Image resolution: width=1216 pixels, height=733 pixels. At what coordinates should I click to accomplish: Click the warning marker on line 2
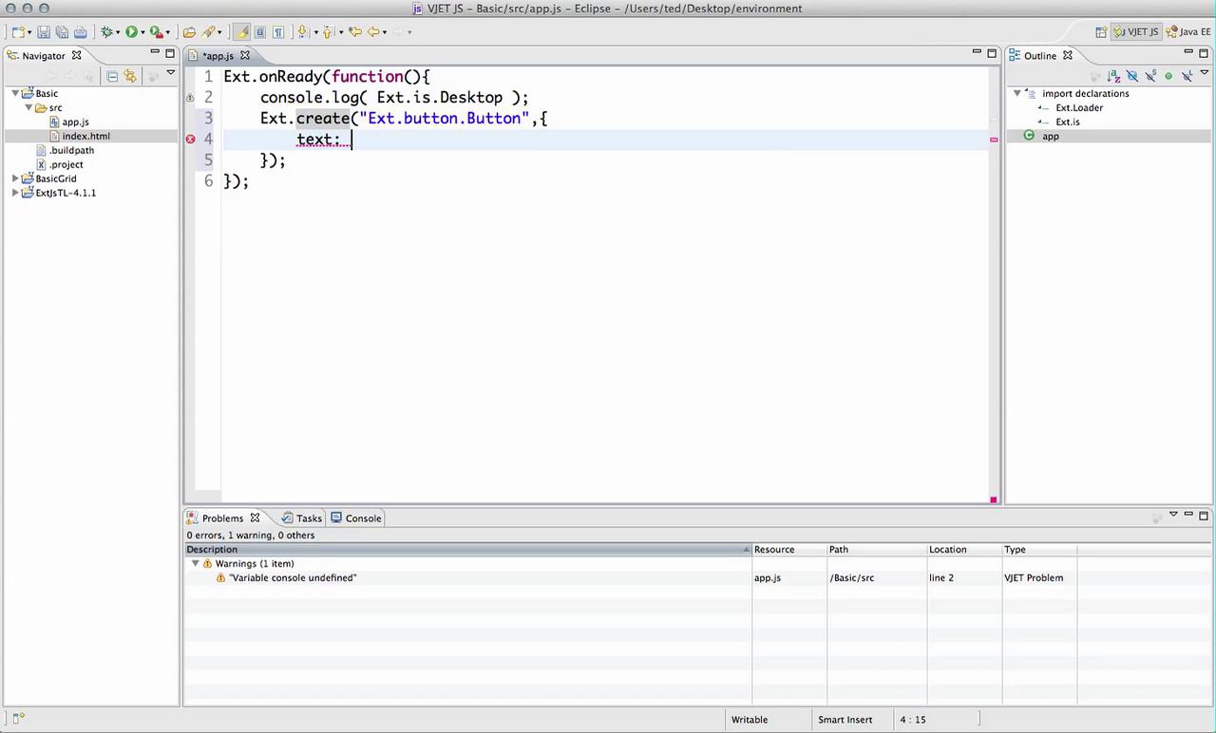(x=190, y=98)
